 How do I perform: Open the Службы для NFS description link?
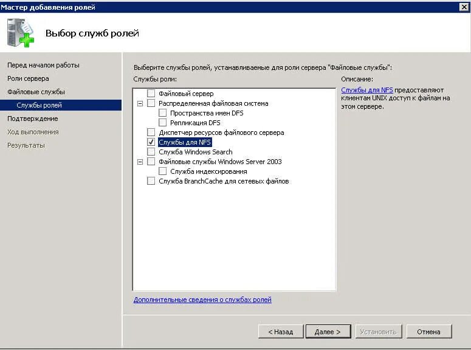[x=366, y=90]
